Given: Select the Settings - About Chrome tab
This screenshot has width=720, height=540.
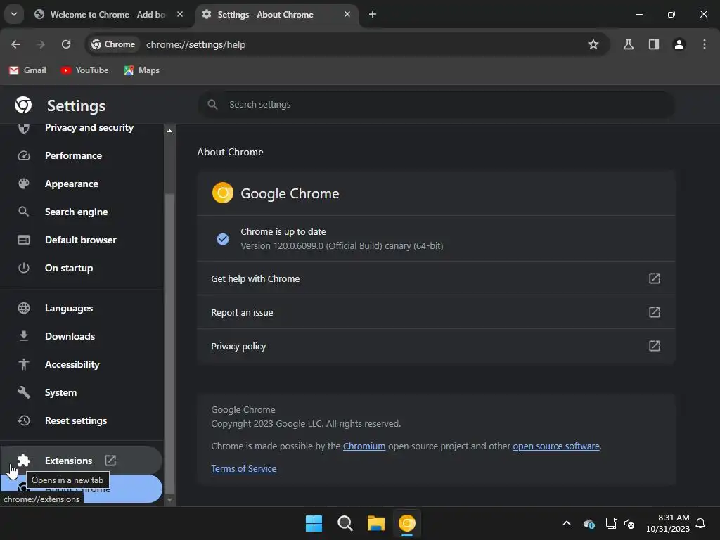Looking at the screenshot, I should pos(276,14).
